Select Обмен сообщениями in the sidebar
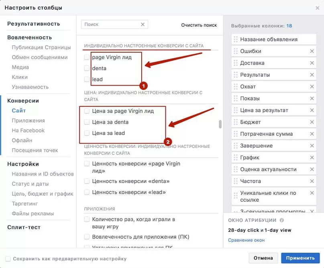This screenshot has height=268, width=324. click(40, 57)
